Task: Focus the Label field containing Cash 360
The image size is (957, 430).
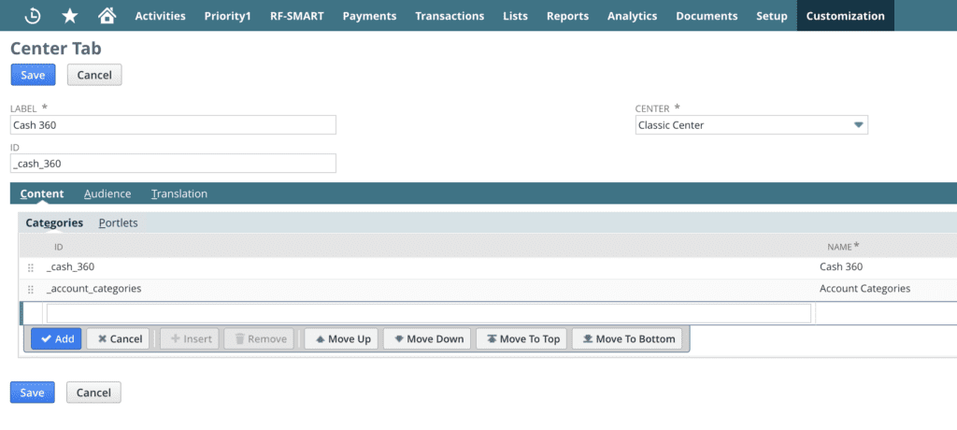Action: coord(173,125)
